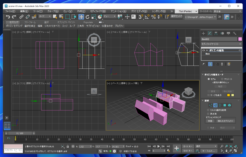The image size is (246, 157).
Task: Select the アニメート radio button
Action: [x=222, y=79]
